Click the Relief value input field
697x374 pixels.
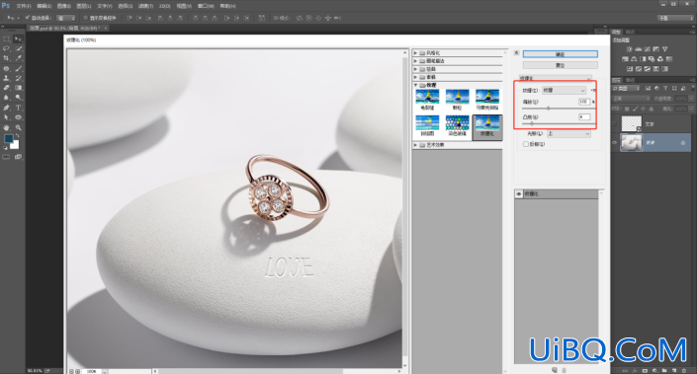click(x=584, y=117)
